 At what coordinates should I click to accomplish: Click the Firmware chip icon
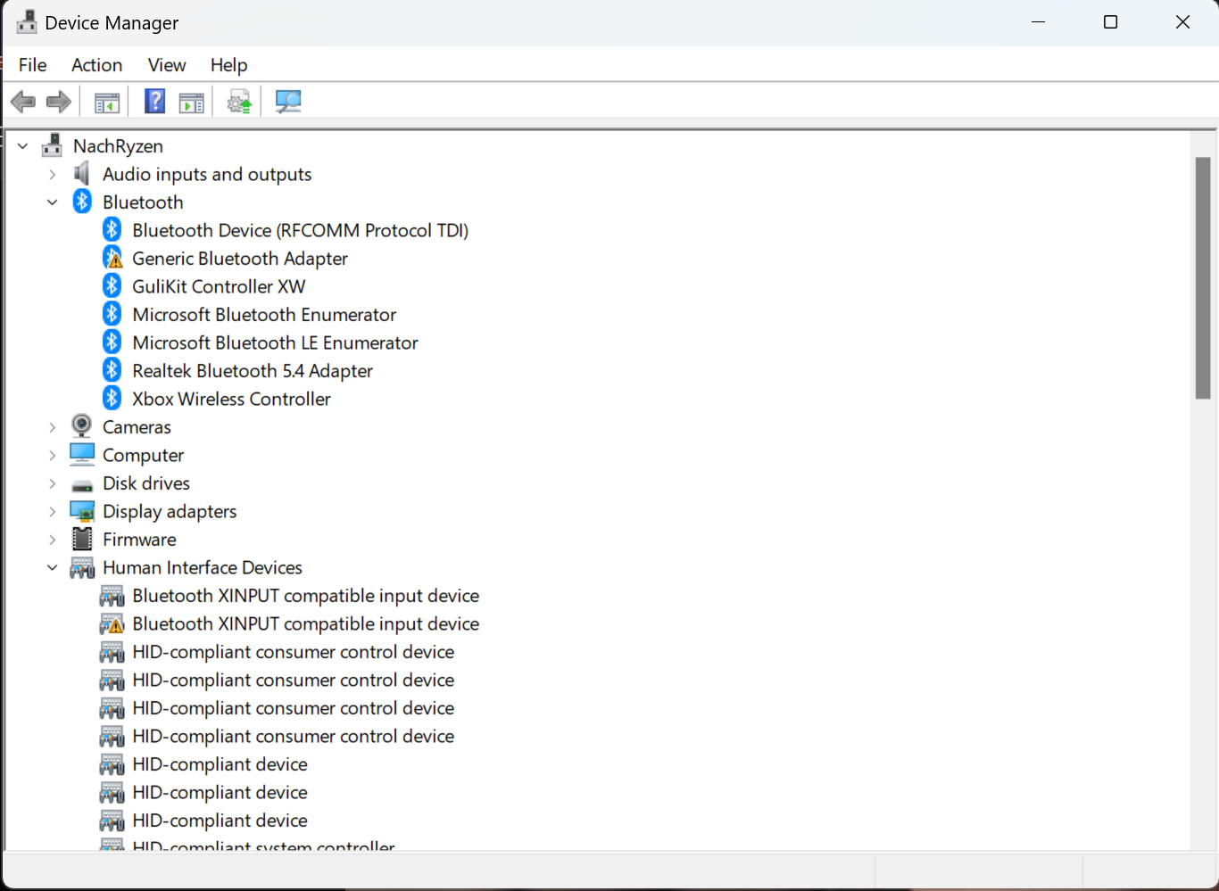click(82, 539)
